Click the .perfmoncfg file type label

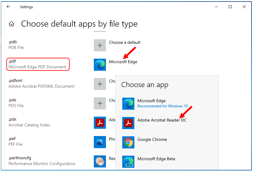(x=20, y=158)
